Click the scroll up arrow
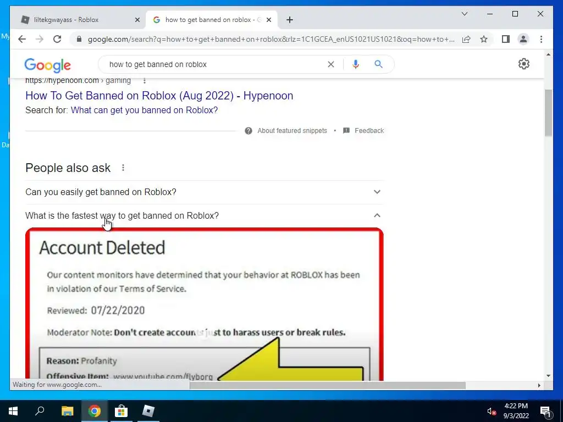Viewport: 563px width, 422px height. point(548,54)
